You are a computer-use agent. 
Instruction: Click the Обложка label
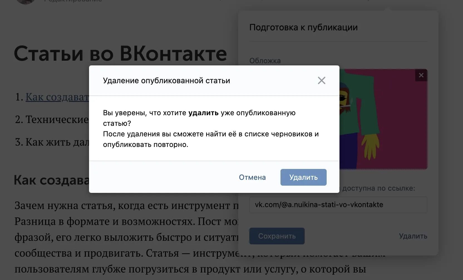tap(265, 61)
